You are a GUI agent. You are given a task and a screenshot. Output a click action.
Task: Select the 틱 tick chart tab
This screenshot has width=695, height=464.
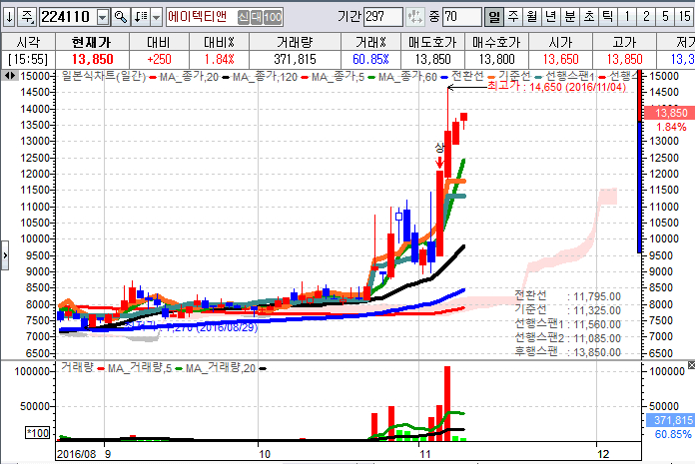coord(607,17)
